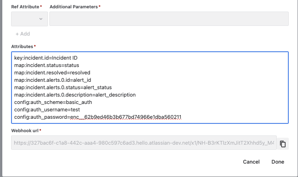Click the incident.alerts.0.id=alert_id line
Screen dimensions: 298x177
(53, 80)
